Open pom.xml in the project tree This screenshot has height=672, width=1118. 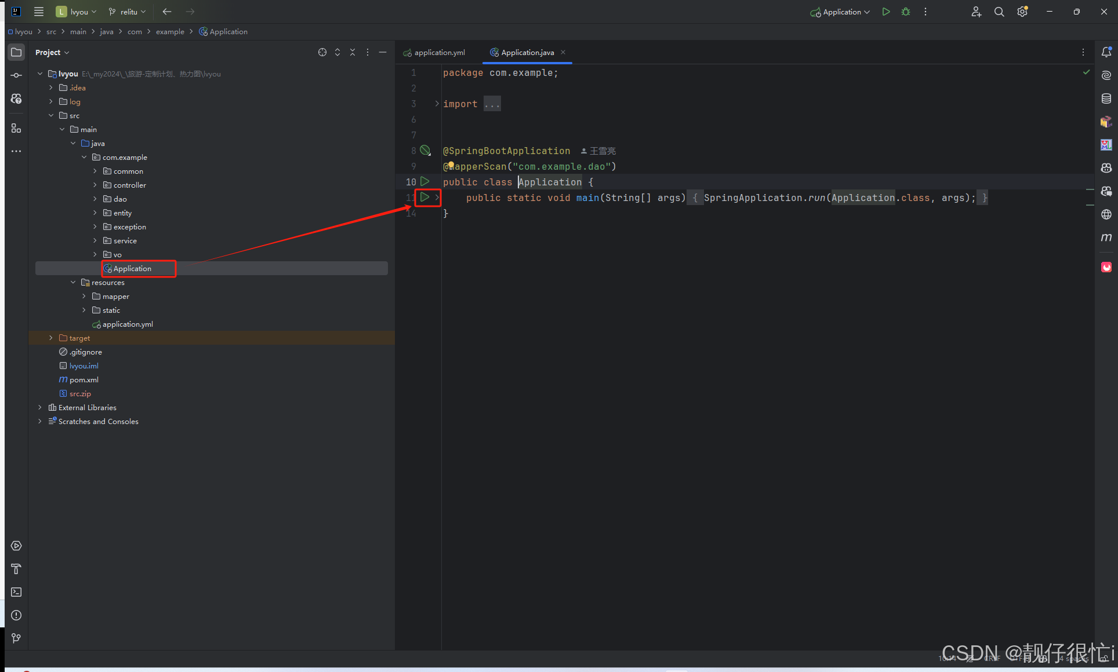[x=84, y=380]
